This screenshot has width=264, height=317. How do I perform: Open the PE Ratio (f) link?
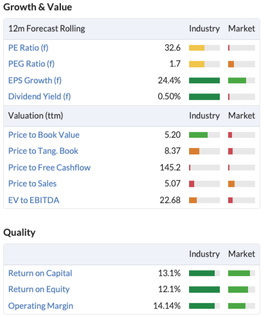28,47
